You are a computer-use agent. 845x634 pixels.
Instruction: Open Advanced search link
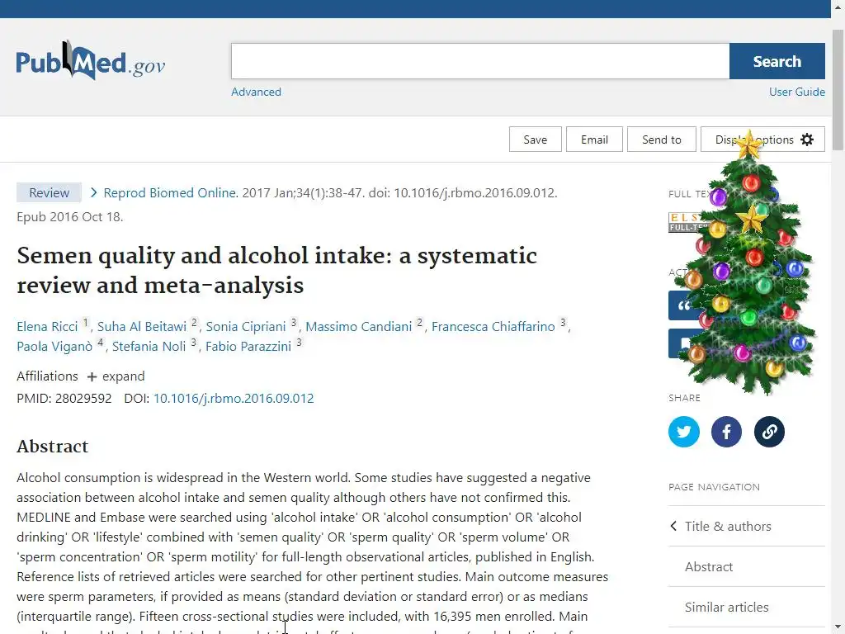click(256, 92)
